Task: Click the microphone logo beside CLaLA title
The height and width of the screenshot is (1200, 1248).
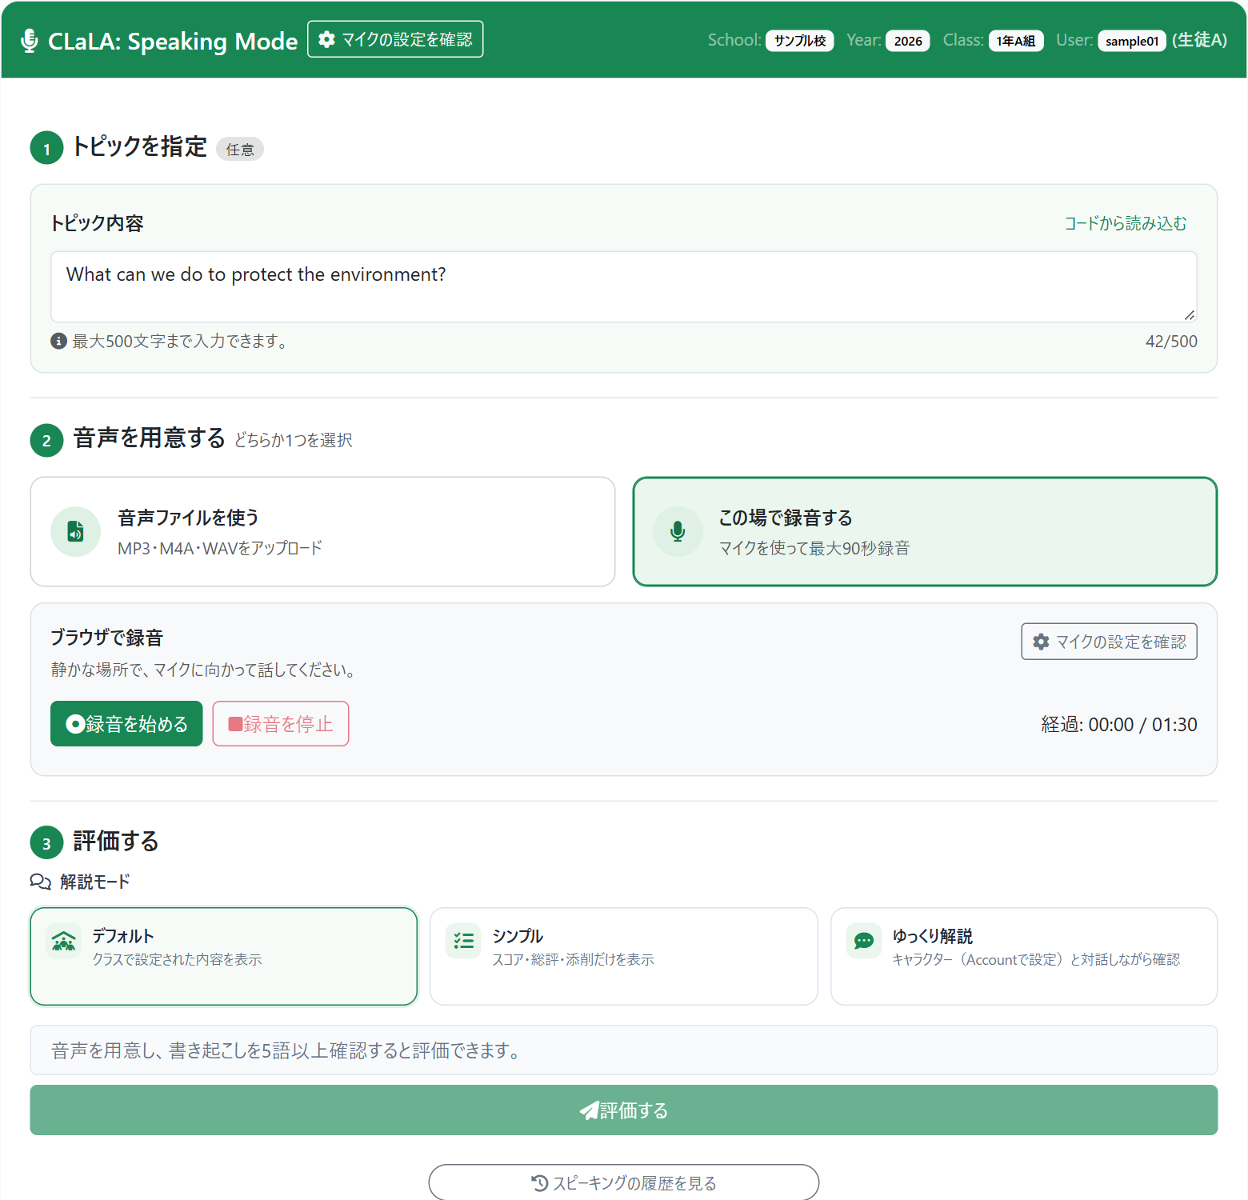Action: [x=30, y=40]
